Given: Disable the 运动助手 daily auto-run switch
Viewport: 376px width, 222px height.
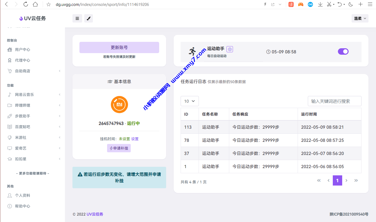Looking at the screenshot, I should (x=343, y=51).
